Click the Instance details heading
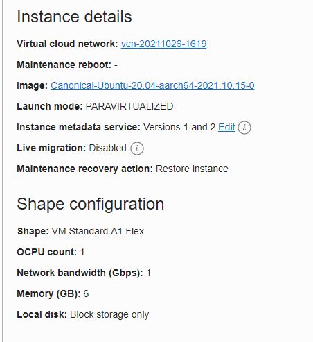 coord(74,17)
